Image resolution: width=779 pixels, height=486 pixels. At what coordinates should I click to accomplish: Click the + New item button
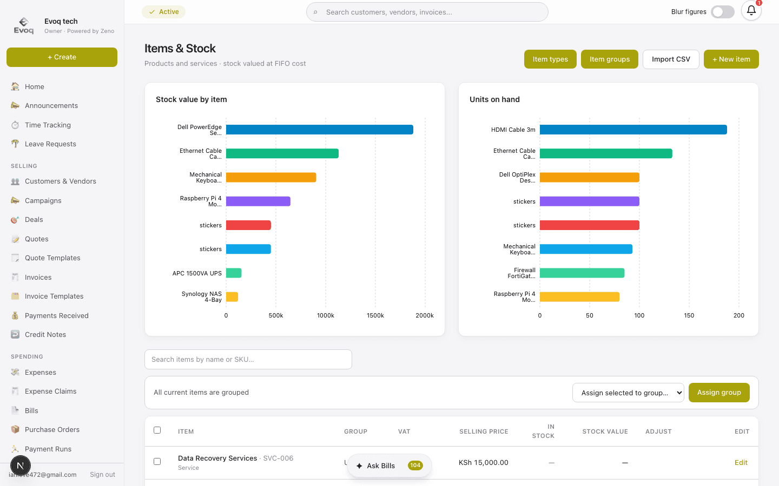pos(731,59)
